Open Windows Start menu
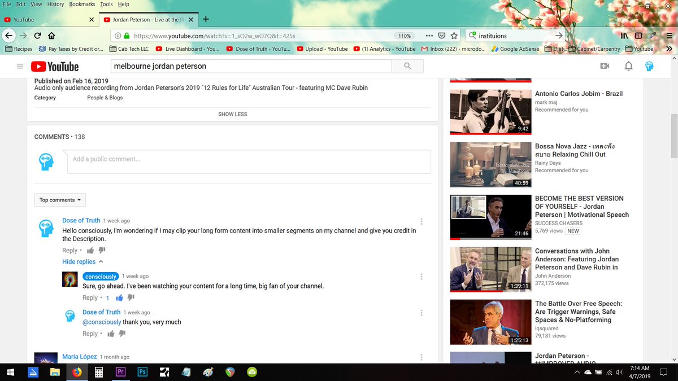Screen dimensions: 678x381 (10, 372)
